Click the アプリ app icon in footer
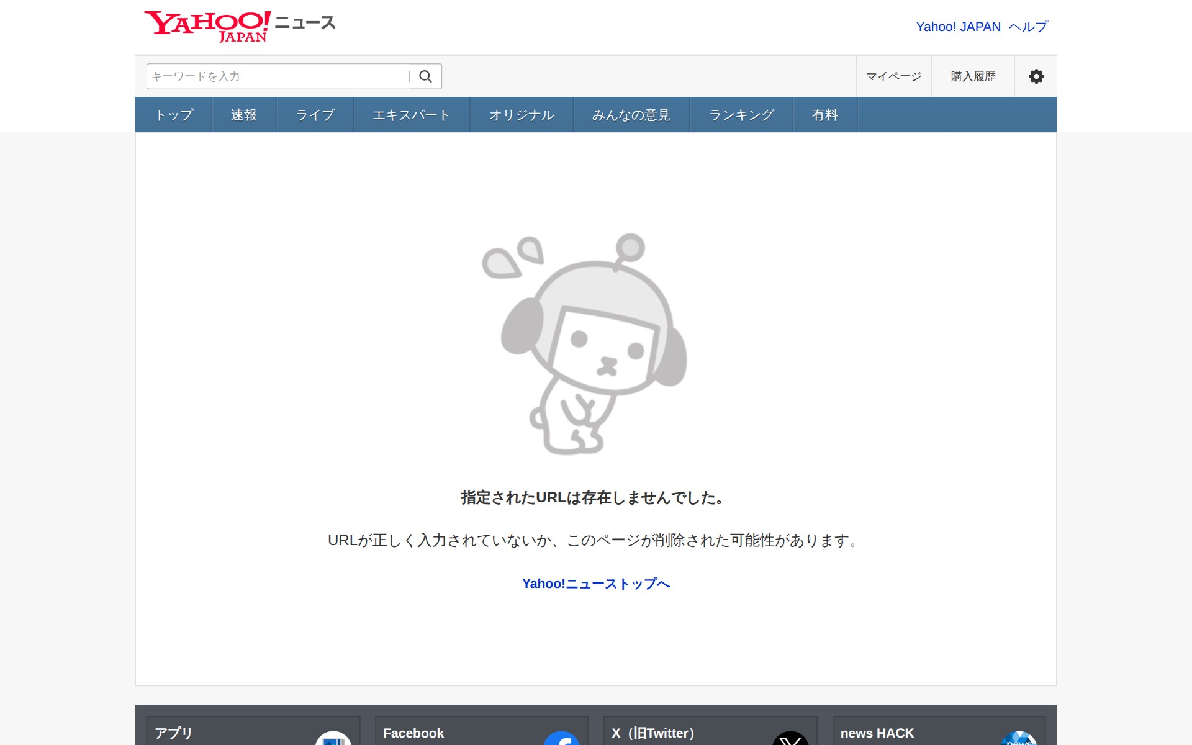1192x745 pixels. [x=333, y=739]
